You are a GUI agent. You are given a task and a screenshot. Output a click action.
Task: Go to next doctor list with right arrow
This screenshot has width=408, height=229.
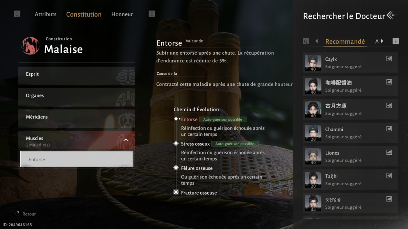pyautogui.click(x=382, y=41)
